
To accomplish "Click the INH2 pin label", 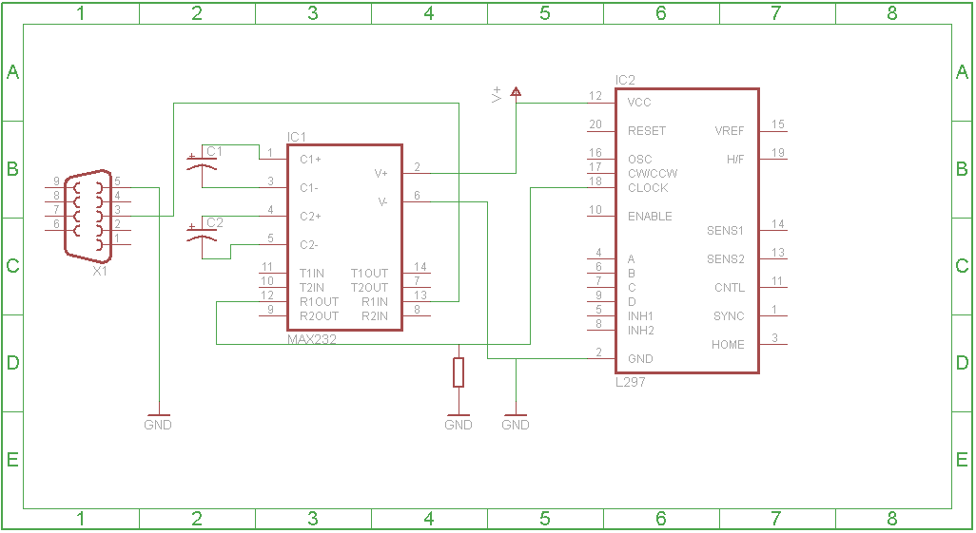I will click(641, 331).
